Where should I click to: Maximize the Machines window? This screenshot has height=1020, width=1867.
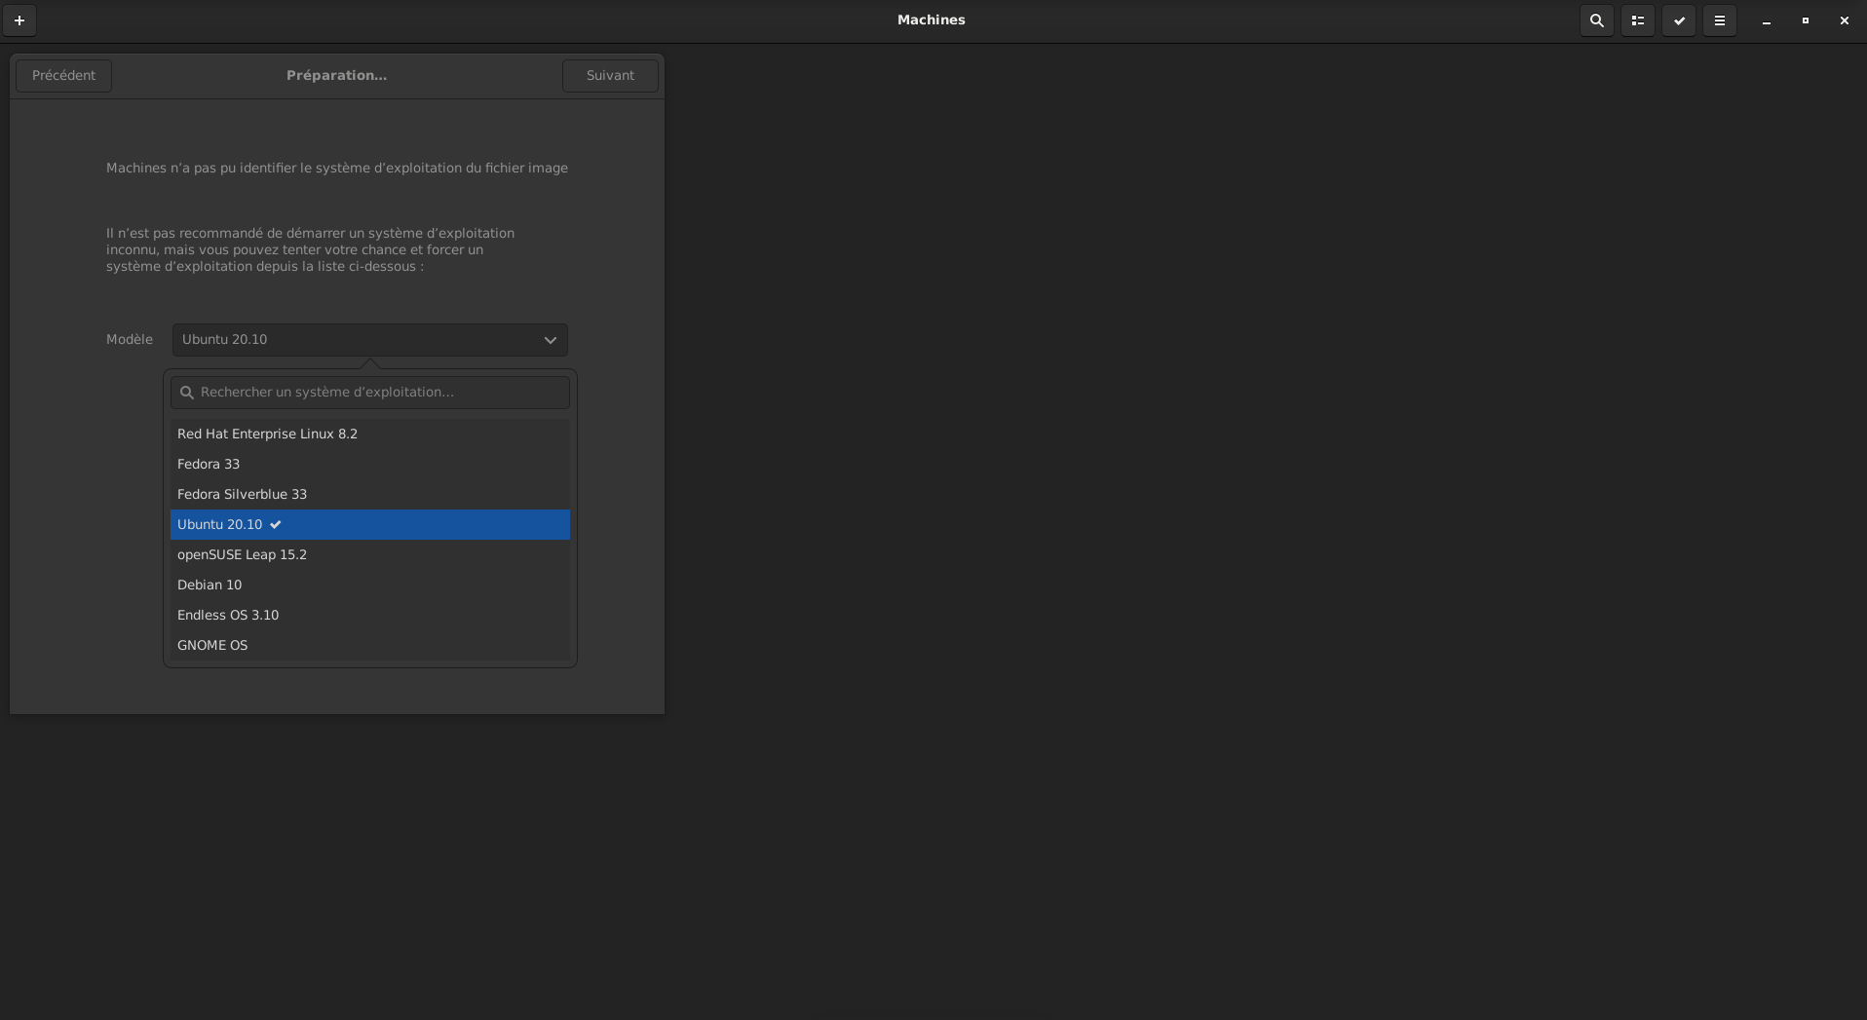click(1805, 20)
